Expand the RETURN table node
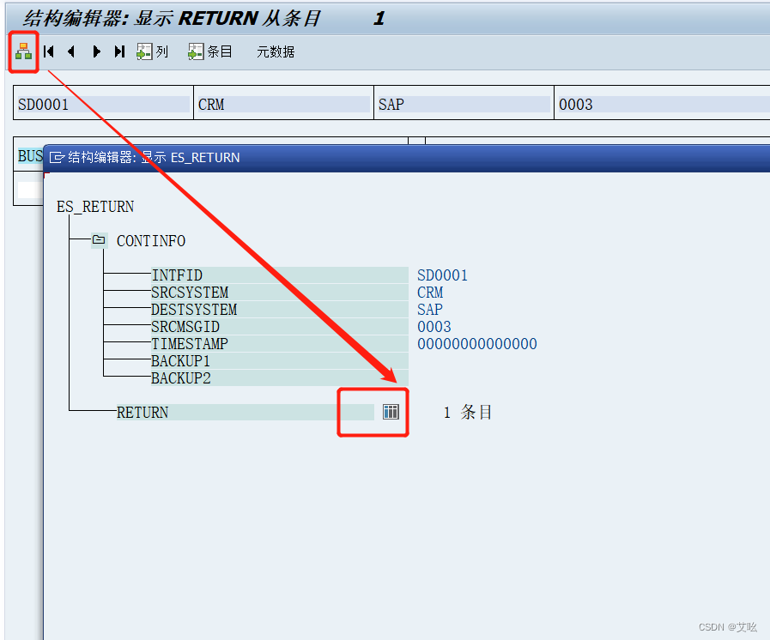Viewport: 770px width, 640px height. pyautogui.click(x=142, y=413)
